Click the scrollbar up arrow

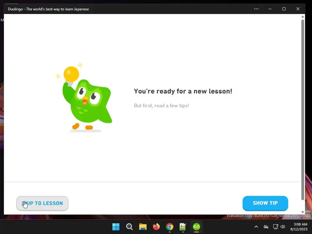303,16
